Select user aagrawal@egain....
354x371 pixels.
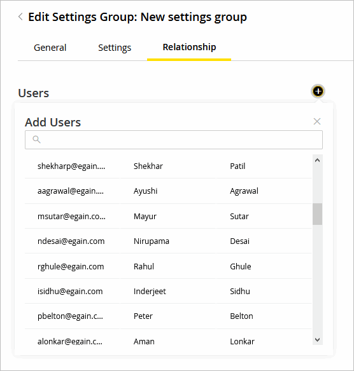point(71,191)
